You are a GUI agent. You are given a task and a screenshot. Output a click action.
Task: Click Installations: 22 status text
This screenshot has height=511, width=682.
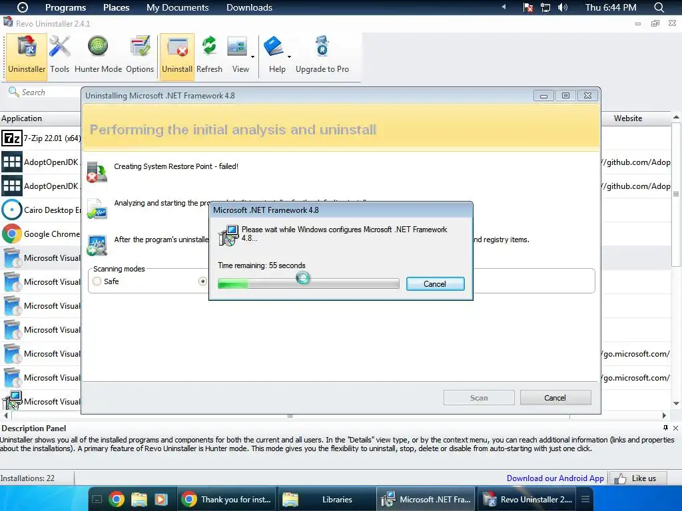point(27,478)
